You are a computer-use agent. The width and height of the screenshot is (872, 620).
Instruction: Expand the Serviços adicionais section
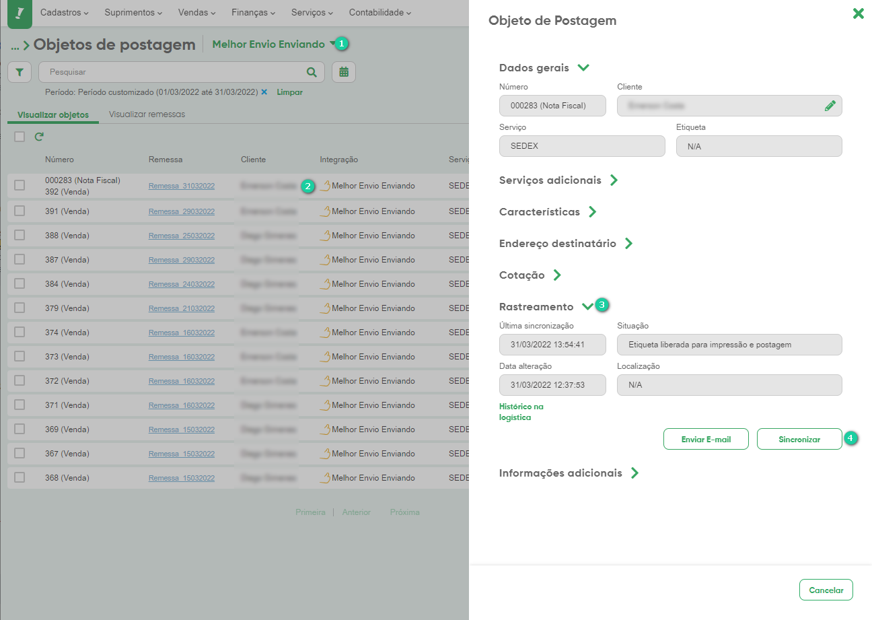(x=613, y=180)
